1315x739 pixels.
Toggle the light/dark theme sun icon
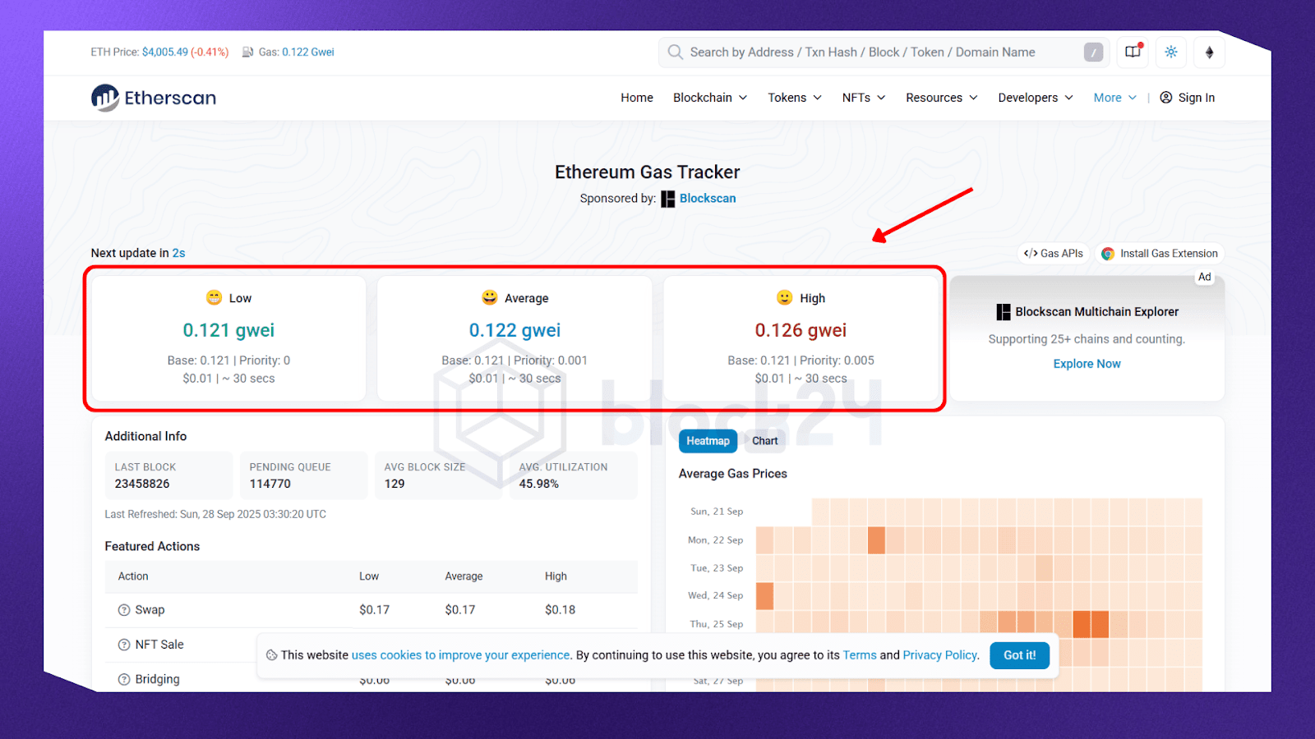pos(1171,52)
